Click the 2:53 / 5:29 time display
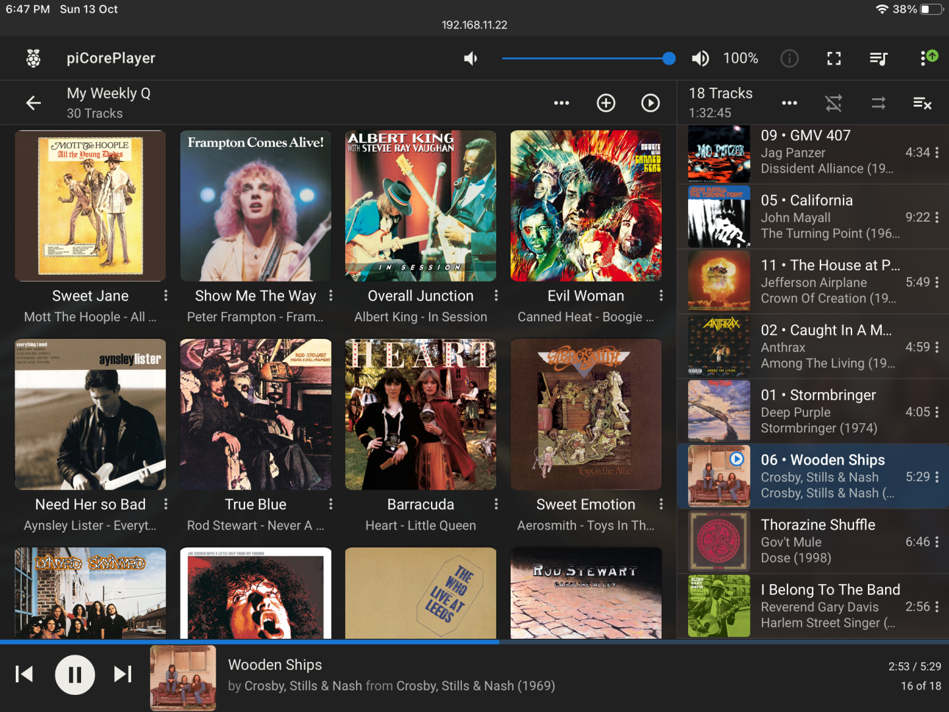This screenshot has height=712, width=949. [x=915, y=667]
